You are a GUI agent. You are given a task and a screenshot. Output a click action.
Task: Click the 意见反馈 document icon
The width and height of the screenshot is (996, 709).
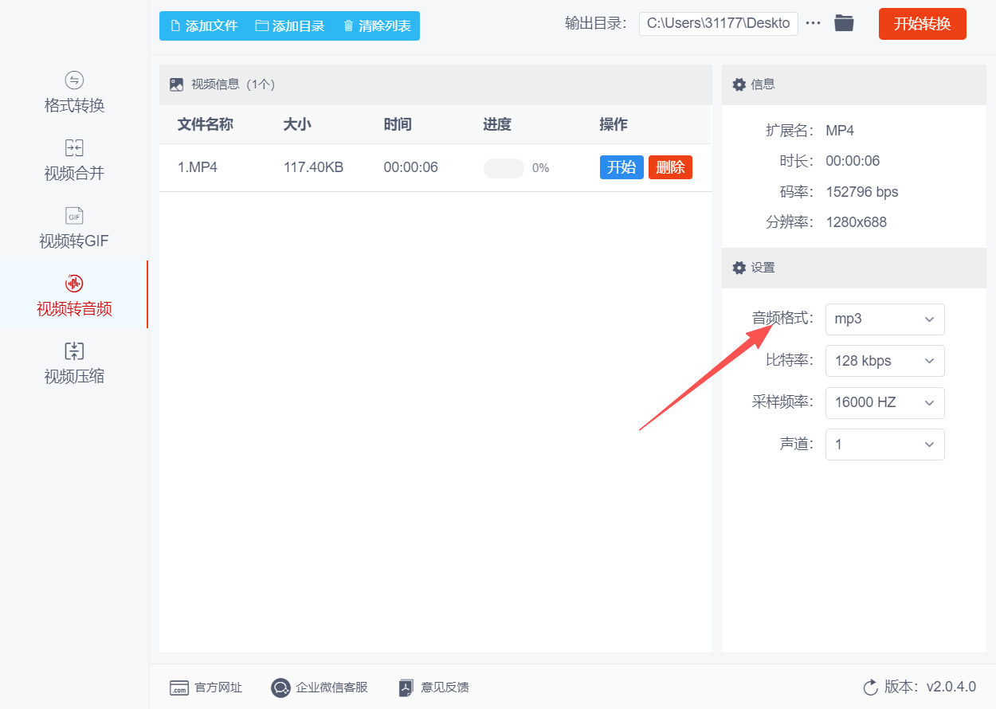click(x=406, y=687)
